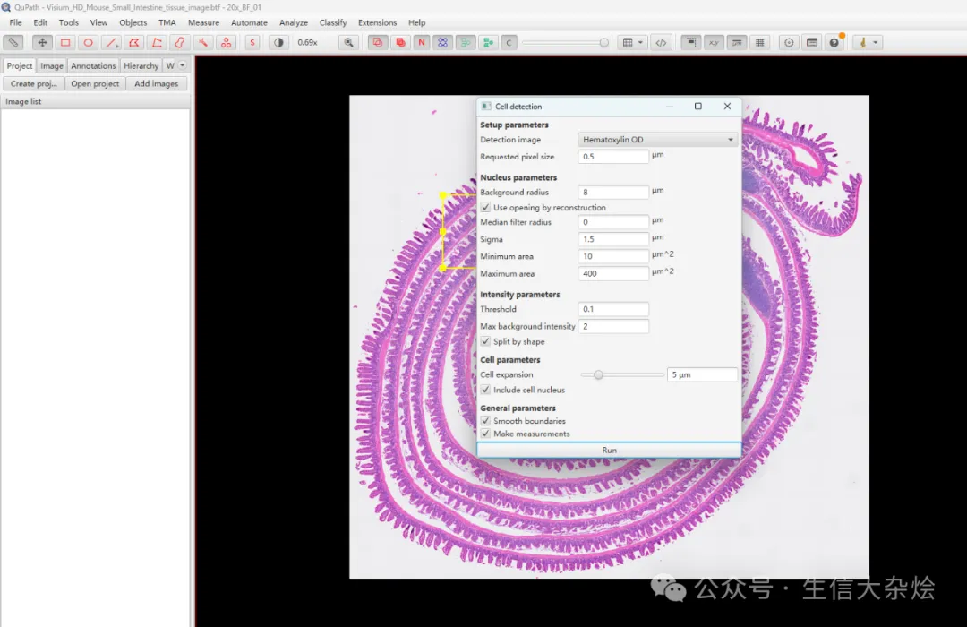Click the Zoom to fit magnifier icon
Viewport: 967px width, 627px height.
349,43
